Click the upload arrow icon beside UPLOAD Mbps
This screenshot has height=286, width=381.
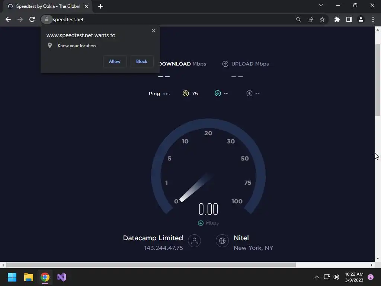pos(225,64)
